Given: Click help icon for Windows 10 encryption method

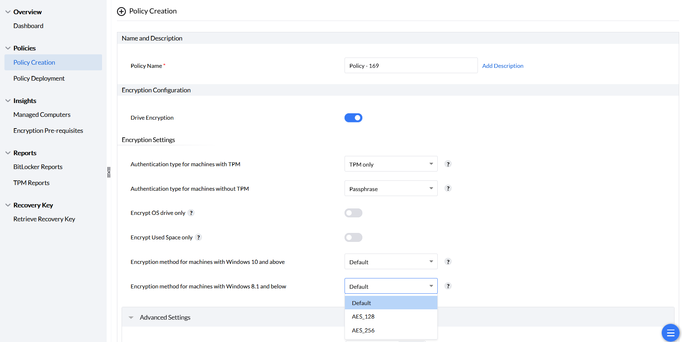Looking at the screenshot, I should coord(448,262).
